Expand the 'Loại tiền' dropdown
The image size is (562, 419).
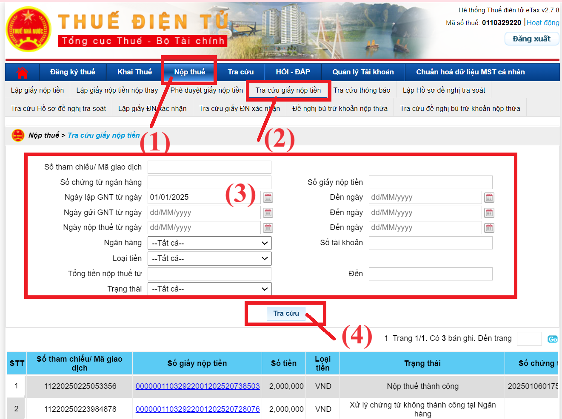click(x=209, y=258)
